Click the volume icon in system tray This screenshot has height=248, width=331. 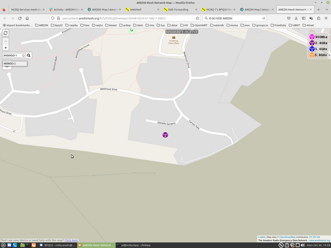coord(303,245)
